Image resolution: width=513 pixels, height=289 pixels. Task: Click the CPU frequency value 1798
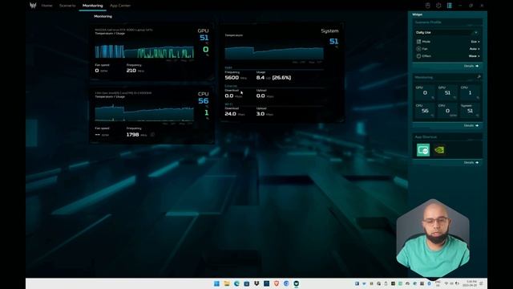click(x=132, y=135)
